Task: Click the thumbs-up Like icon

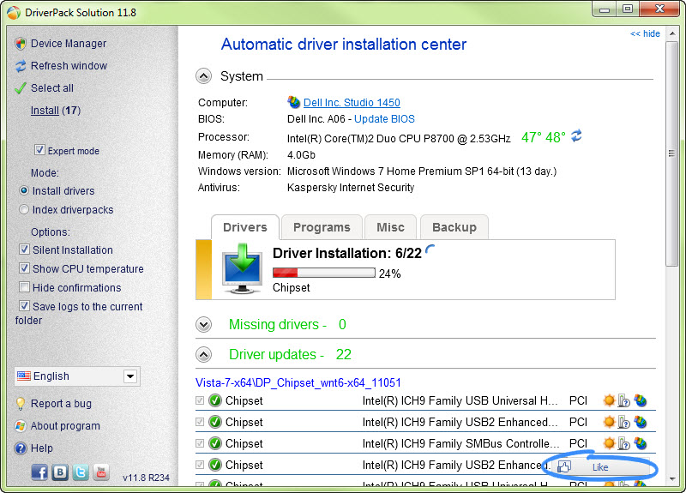Action: click(x=564, y=467)
